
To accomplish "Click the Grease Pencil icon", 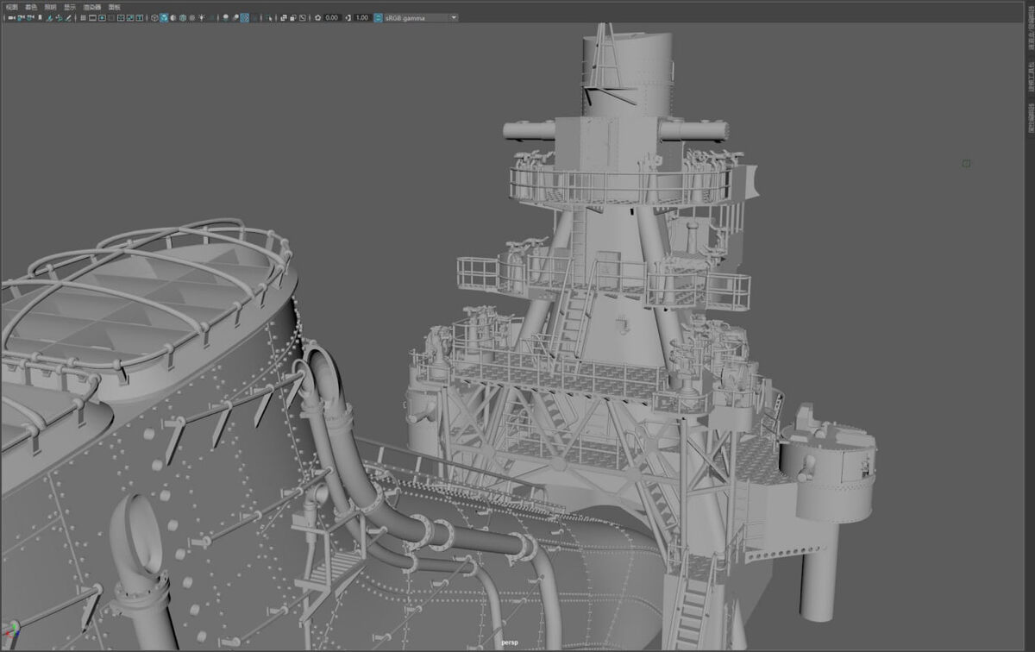I will [x=68, y=17].
